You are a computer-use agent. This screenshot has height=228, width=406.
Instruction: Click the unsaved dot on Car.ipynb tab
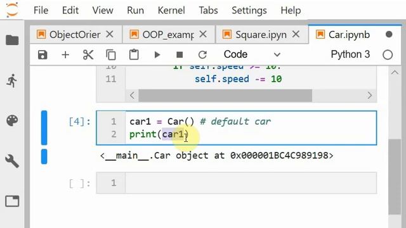389,34
